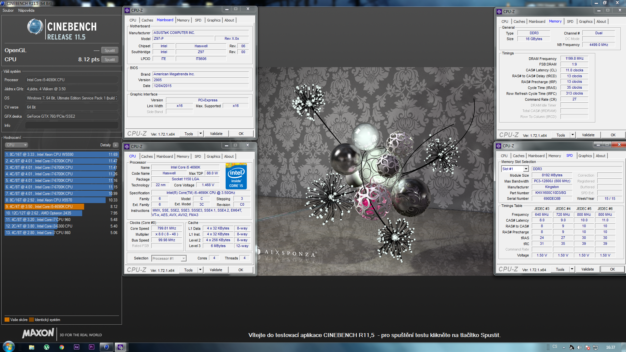The image size is (626, 352).
Task: Launch Adobe Premiere Pro from the taskbar
Action: pyautogui.click(x=92, y=347)
